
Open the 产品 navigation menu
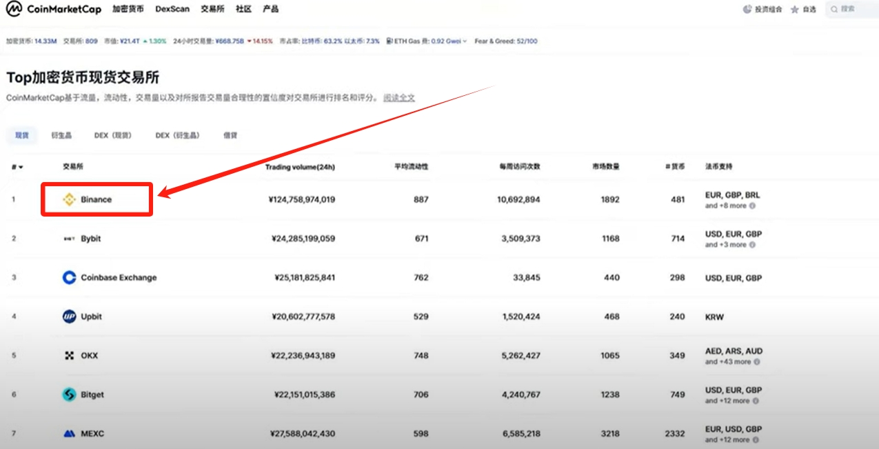[x=271, y=9]
